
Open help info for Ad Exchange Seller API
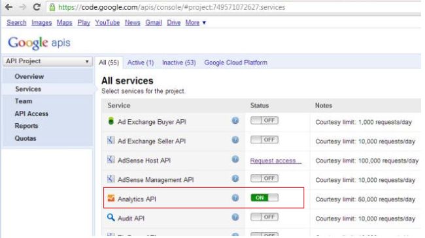click(x=235, y=140)
